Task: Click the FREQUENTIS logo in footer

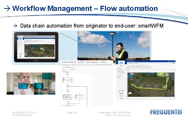Action: [166, 112]
